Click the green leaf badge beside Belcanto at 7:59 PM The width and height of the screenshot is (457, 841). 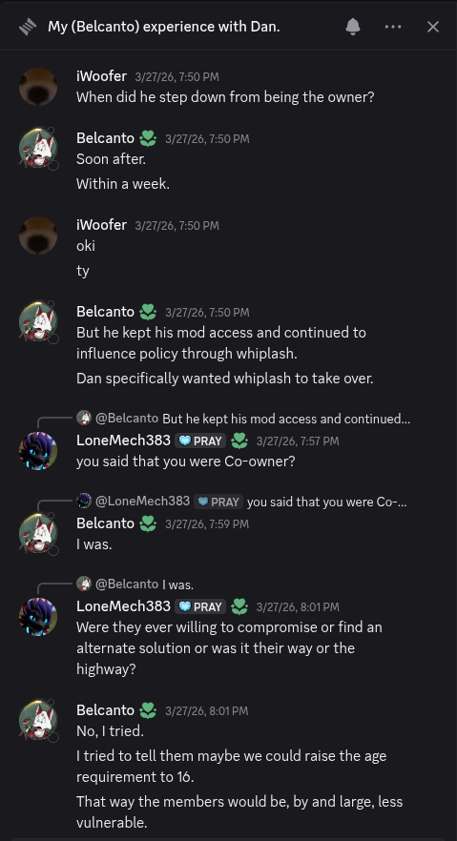pyautogui.click(x=148, y=523)
